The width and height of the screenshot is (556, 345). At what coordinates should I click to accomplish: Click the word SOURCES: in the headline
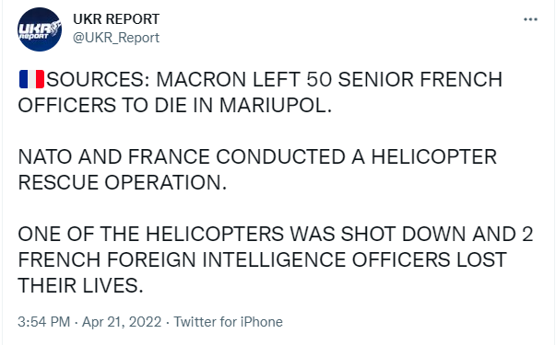99,79
